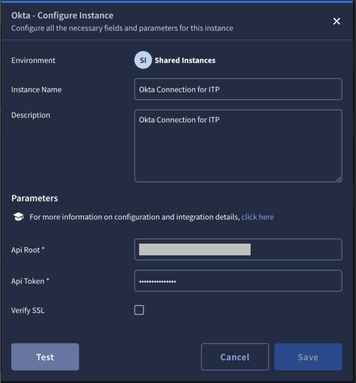Screen dimensions: 356x383
Task: Click the 'Okta - Configure Instance' title
Action: [62, 15]
